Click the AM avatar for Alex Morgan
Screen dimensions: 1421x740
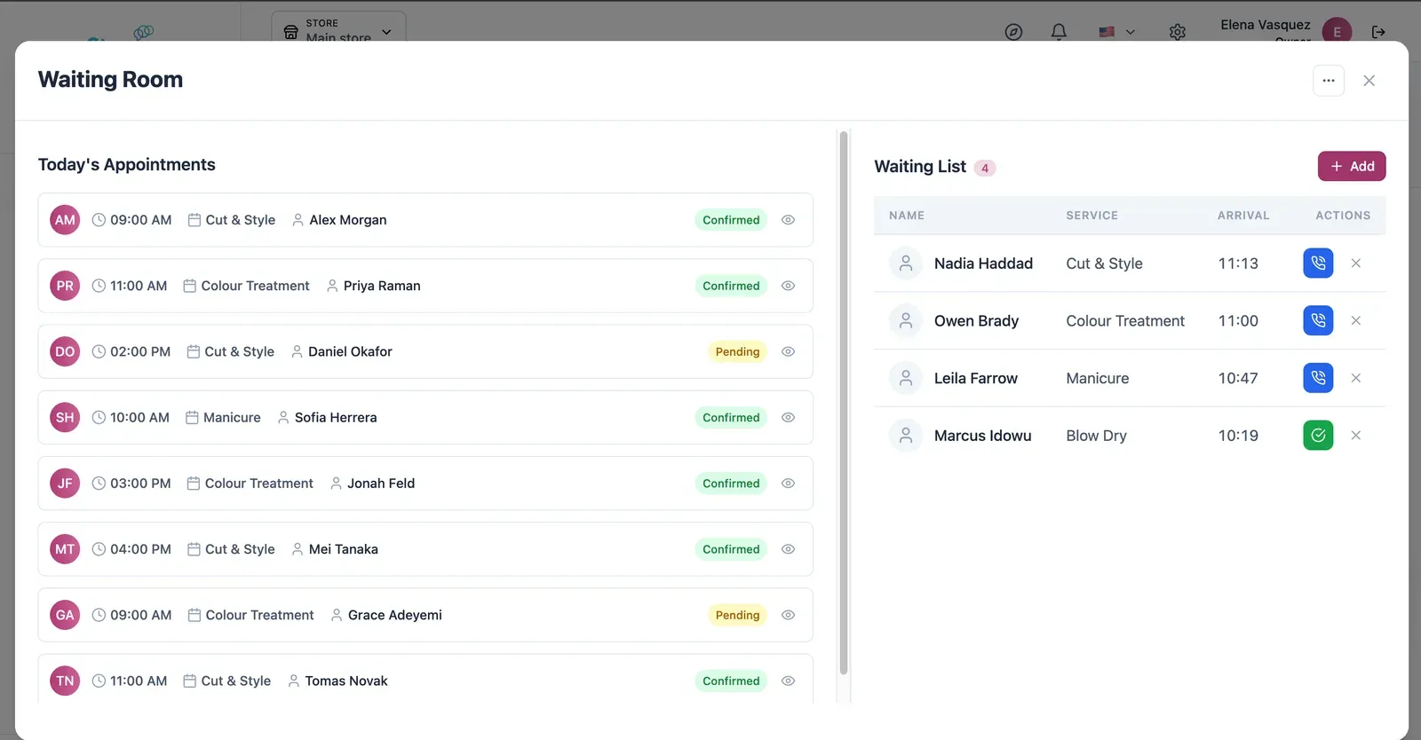(65, 220)
